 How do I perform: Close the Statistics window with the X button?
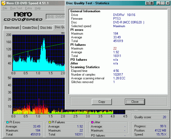point(168,3)
